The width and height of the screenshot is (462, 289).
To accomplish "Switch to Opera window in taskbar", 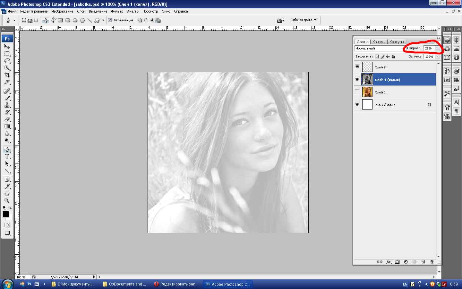I will [176, 284].
